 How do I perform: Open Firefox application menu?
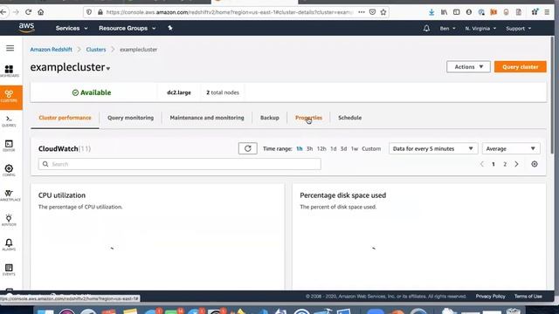[547, 12]
